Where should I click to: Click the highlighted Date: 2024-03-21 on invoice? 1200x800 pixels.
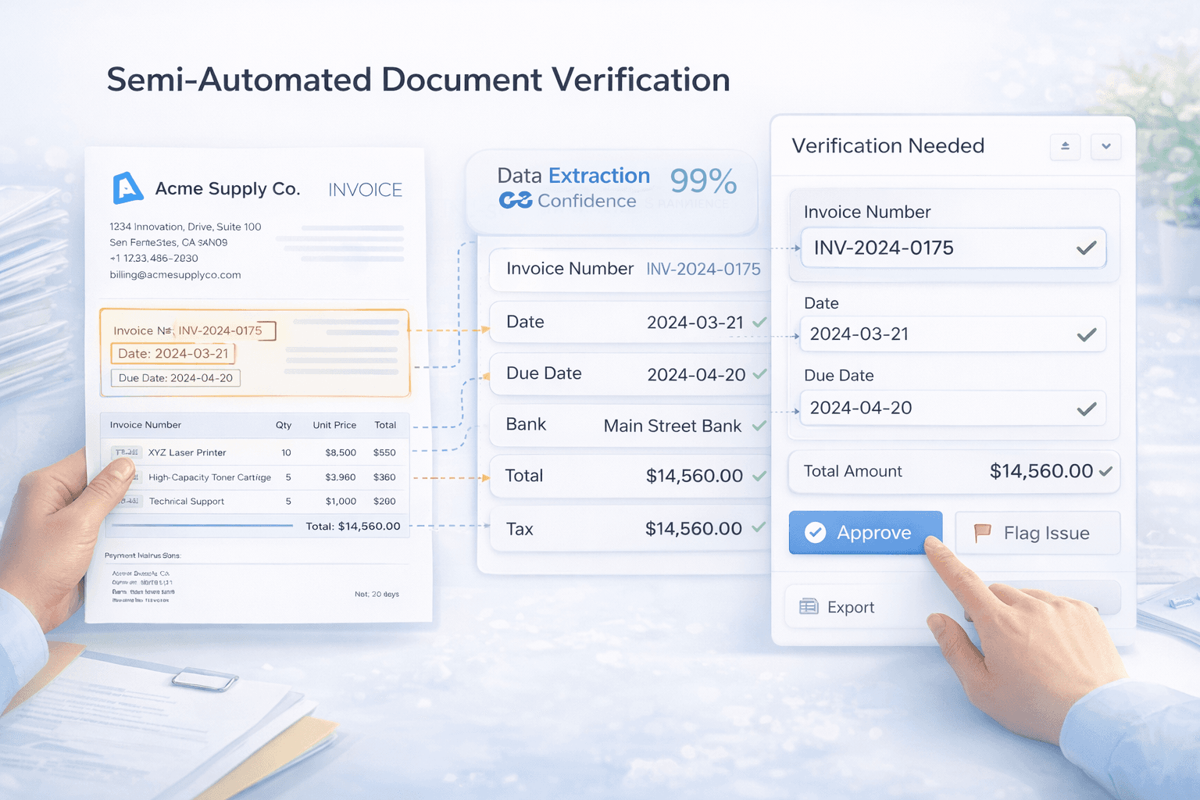coord(173,354)
